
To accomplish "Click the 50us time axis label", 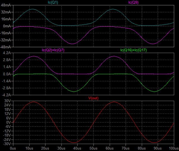I will tap(94, 148).
